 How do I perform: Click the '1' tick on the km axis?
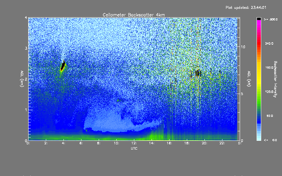pos(26,110)
